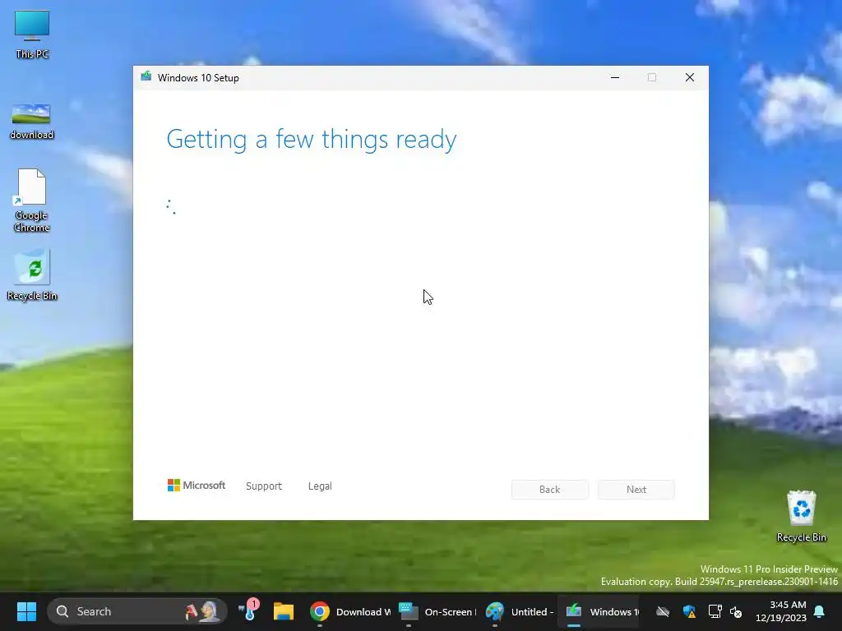Open the Support link

(x=264, y=486)
